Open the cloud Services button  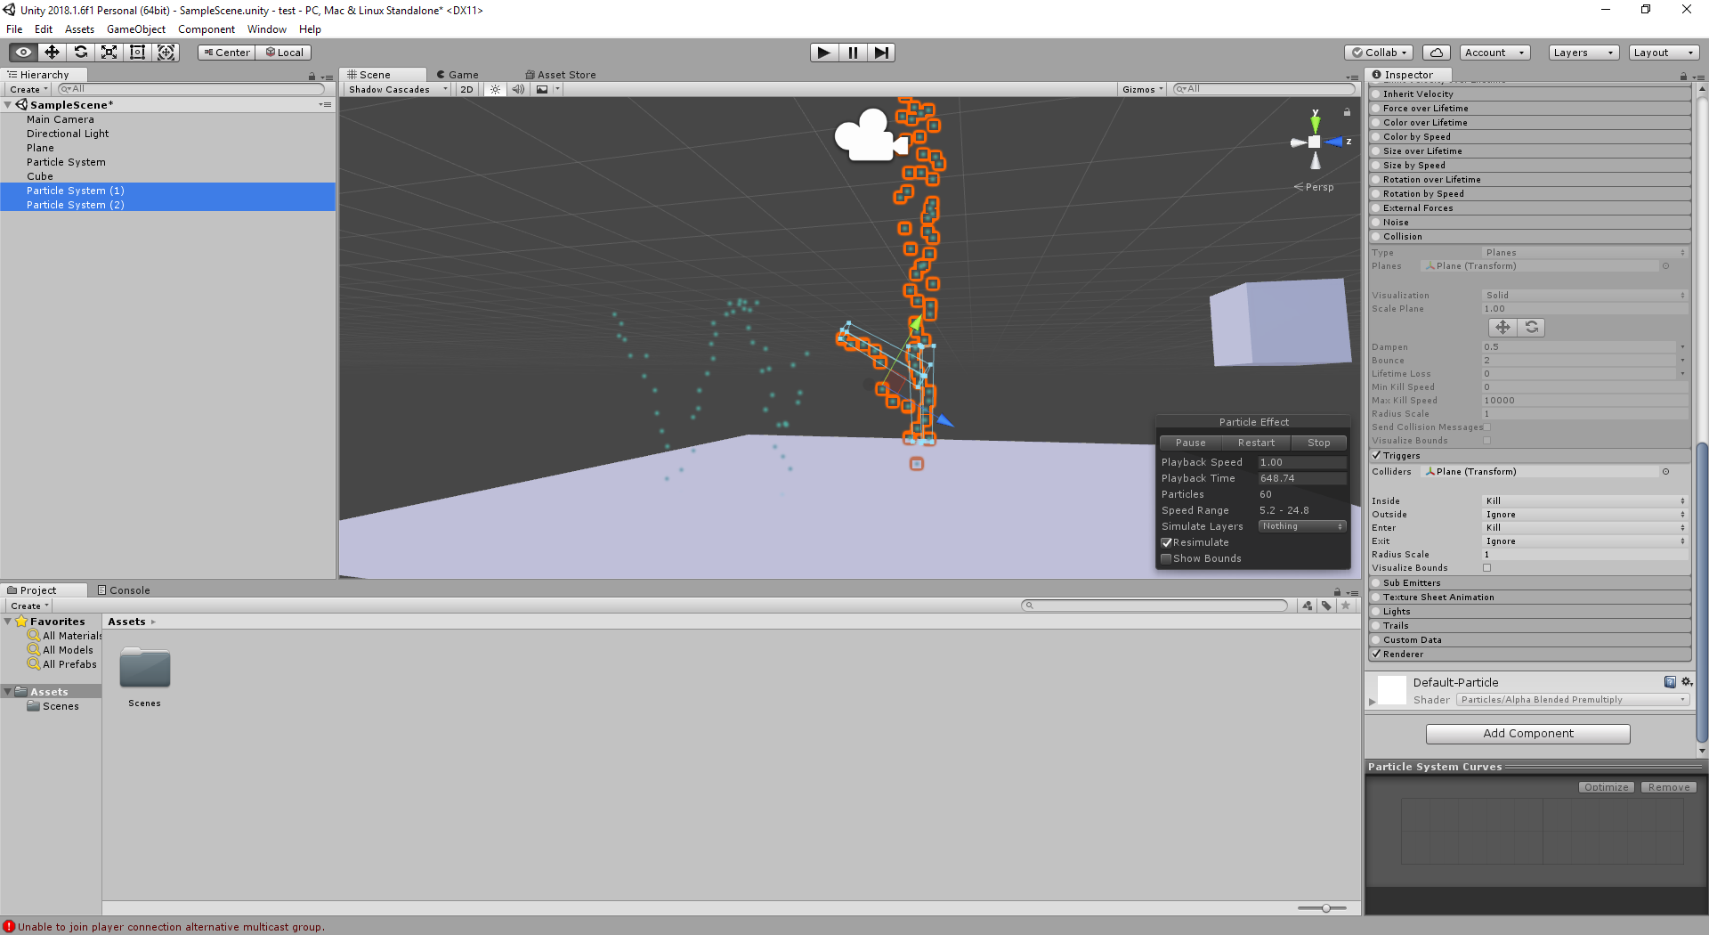click(1437, 53)
